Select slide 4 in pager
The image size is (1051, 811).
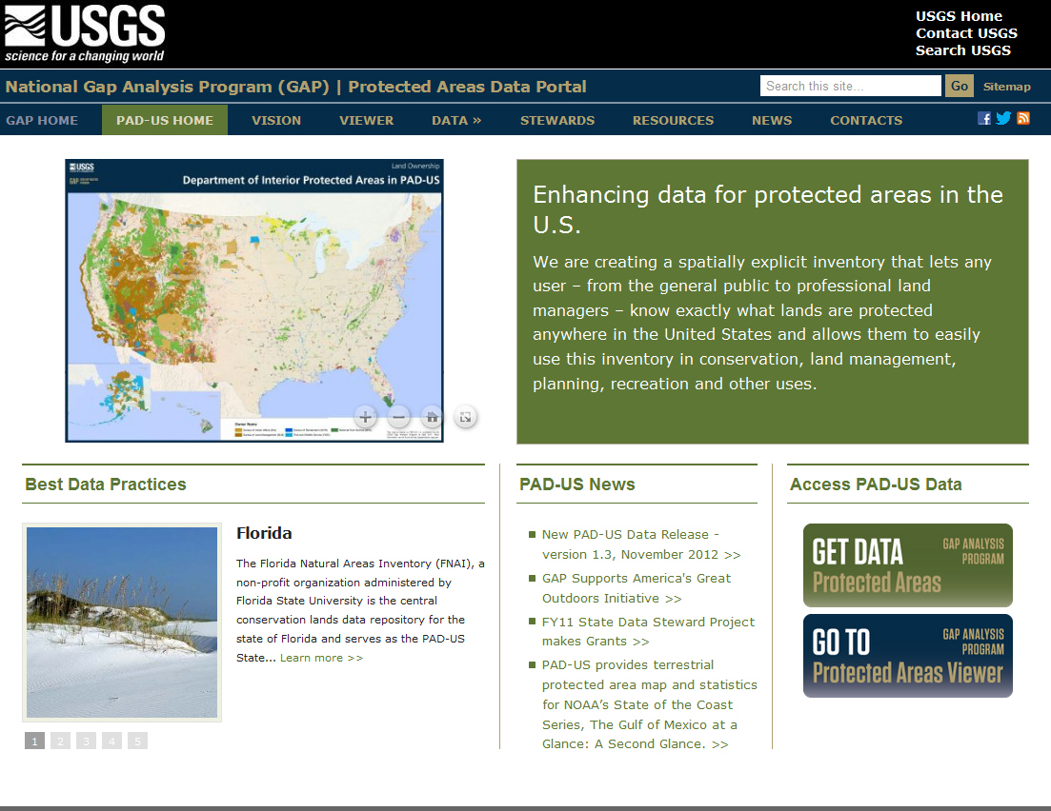coord(111,741)
